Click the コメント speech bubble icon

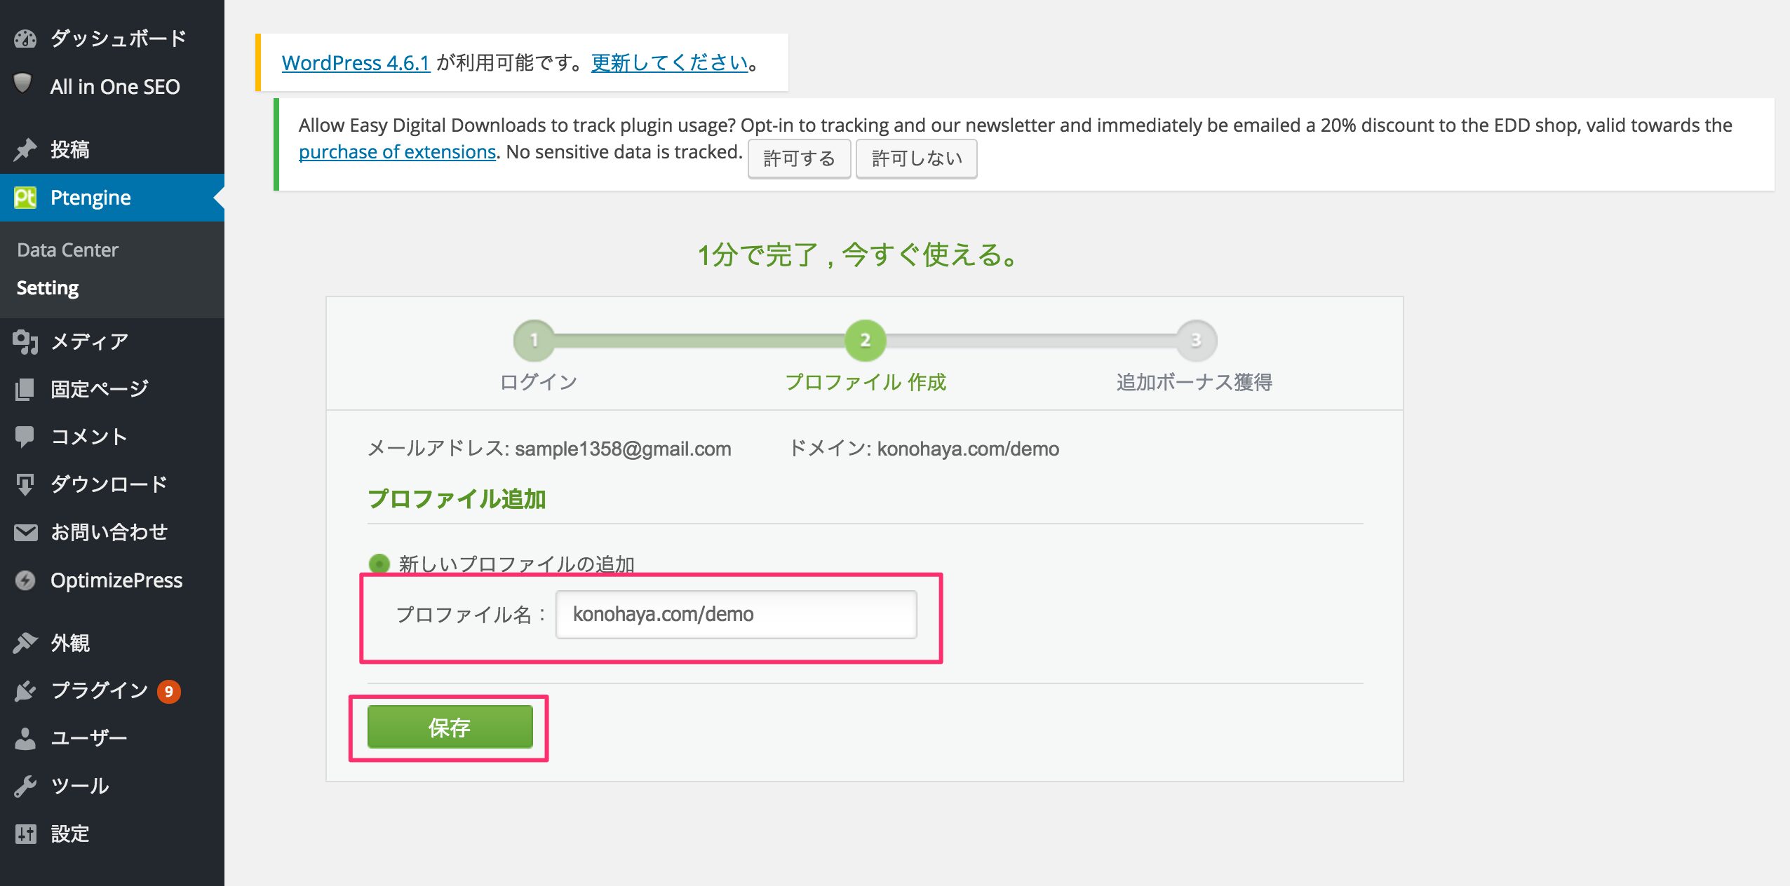point(25,436)
